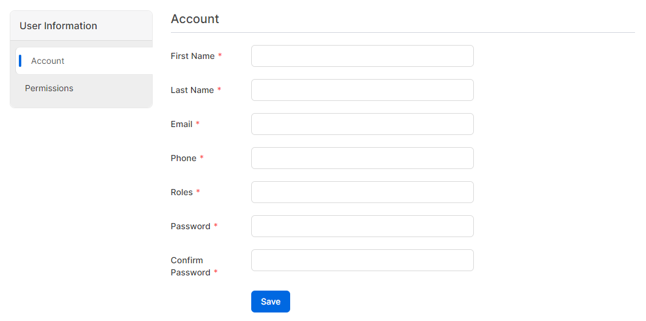This screenshot has height=321, width=646.
Task: Select the Email field label
Action: [x=181, y=124]
